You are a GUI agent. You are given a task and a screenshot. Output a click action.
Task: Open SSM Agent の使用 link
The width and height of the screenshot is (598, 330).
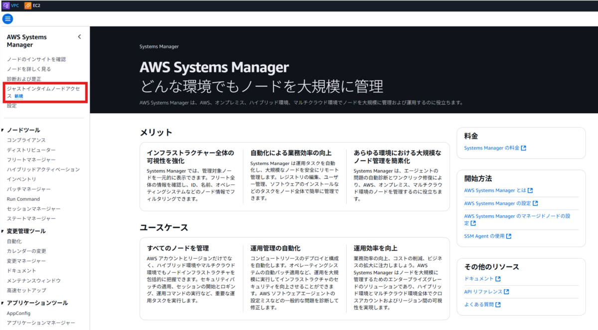coord(484,236)
